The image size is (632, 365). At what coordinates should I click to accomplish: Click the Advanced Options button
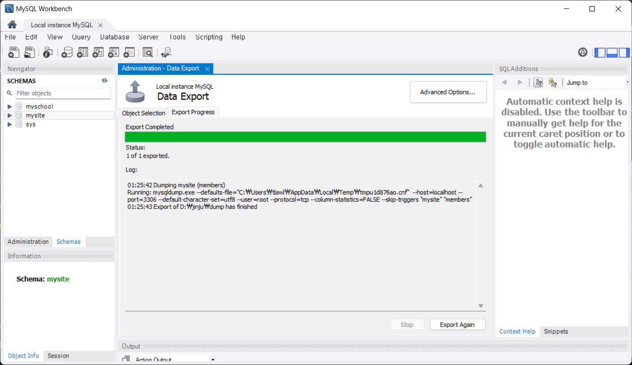point(448,92)
